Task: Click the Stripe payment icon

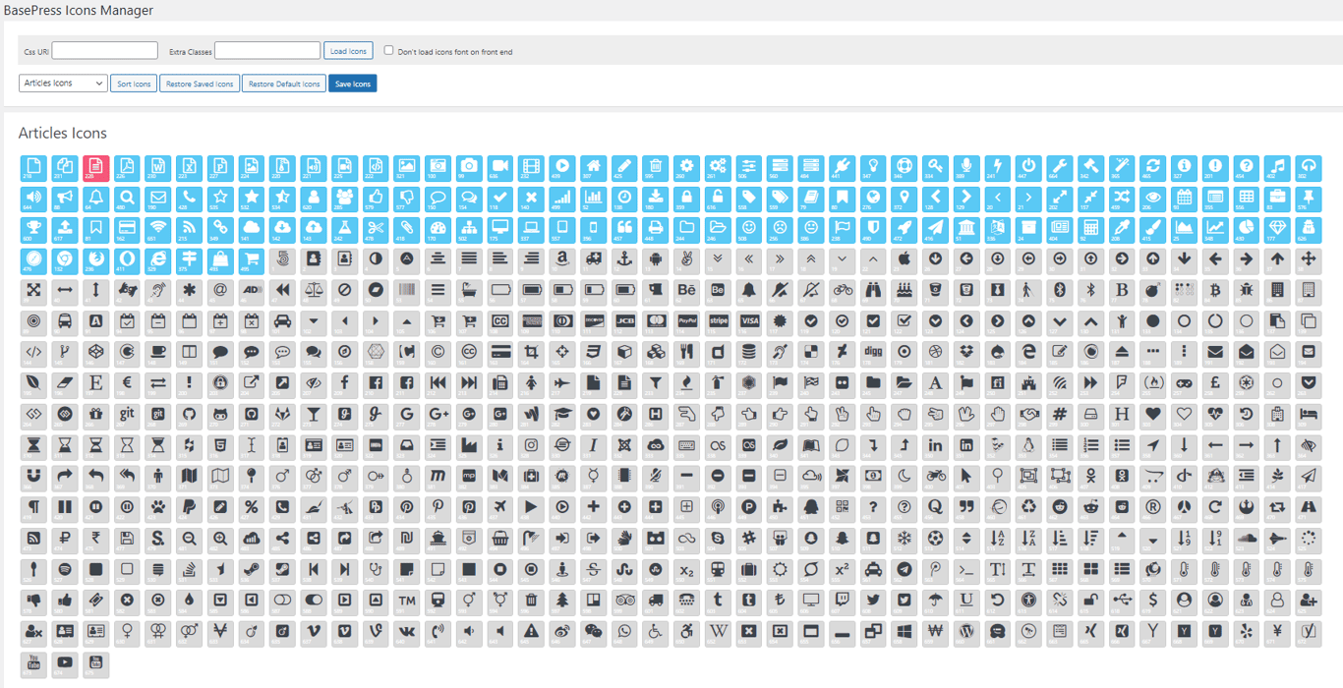Action: (x=719, y=321)
